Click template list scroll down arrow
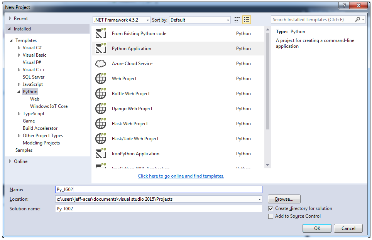This screenshot has width=372, height=240. [267, 165]
